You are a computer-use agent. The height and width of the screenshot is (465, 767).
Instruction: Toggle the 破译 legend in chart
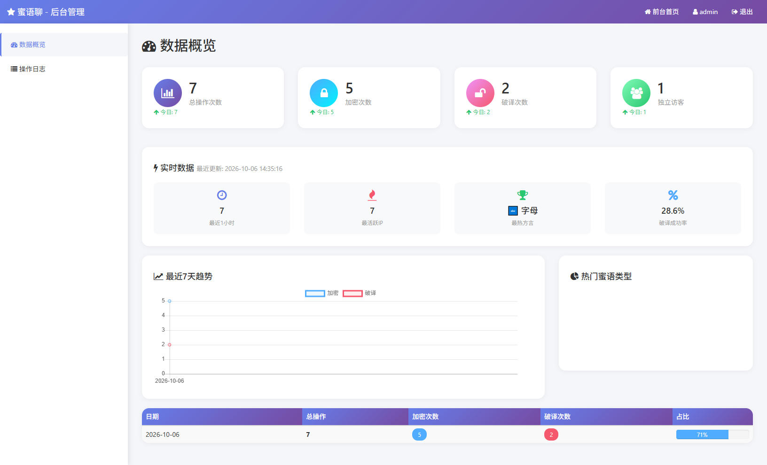[x=360, y=293]
